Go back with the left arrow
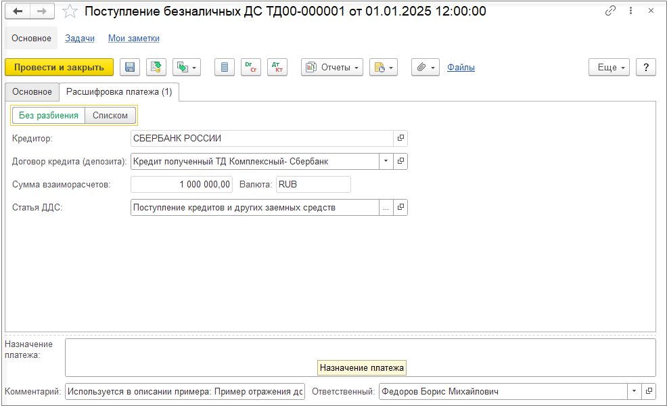This screenshot has width=667, height=406. pos(18,11)
